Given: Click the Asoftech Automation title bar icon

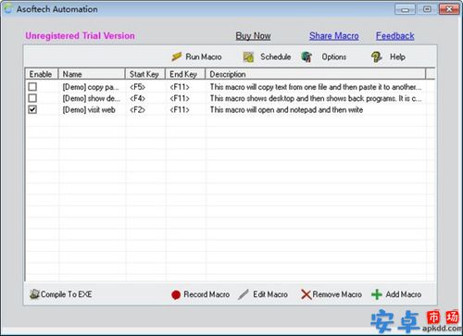Looking at the screenshot, I should point(8,8).
